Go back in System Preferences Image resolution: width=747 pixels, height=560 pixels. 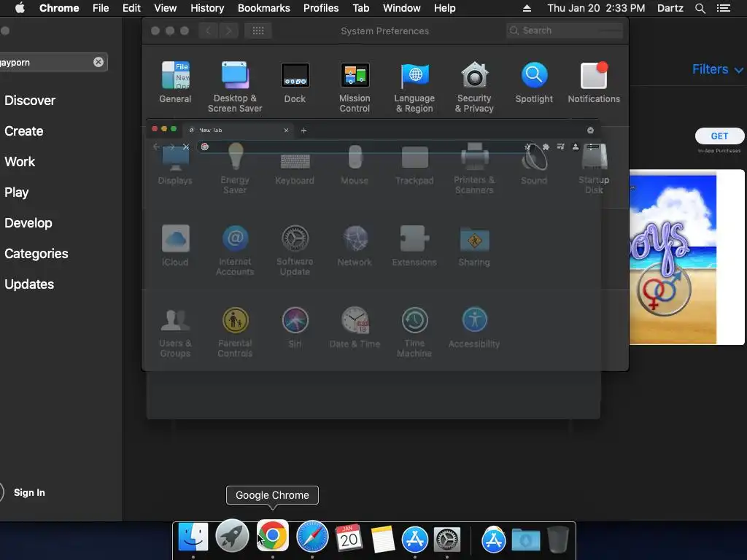tap(208, 31)
